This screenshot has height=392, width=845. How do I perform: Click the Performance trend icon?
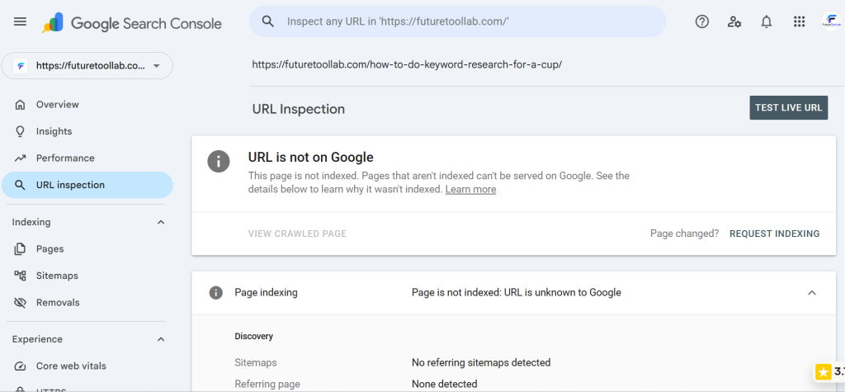point(20,158)
